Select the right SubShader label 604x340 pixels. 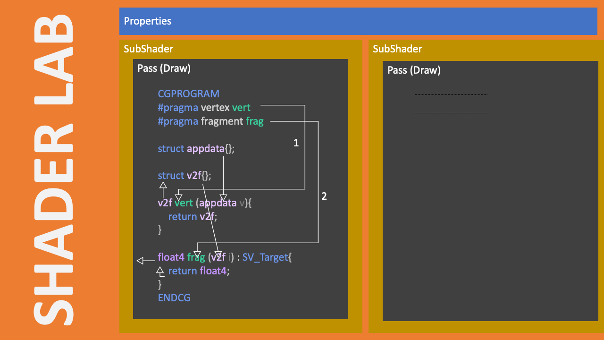(397, 49)
